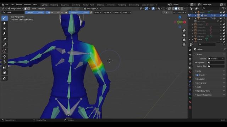Open the Falloff settings dropdown
The height and width of the screenshot is (127, 227).
[x=117, y=13]
